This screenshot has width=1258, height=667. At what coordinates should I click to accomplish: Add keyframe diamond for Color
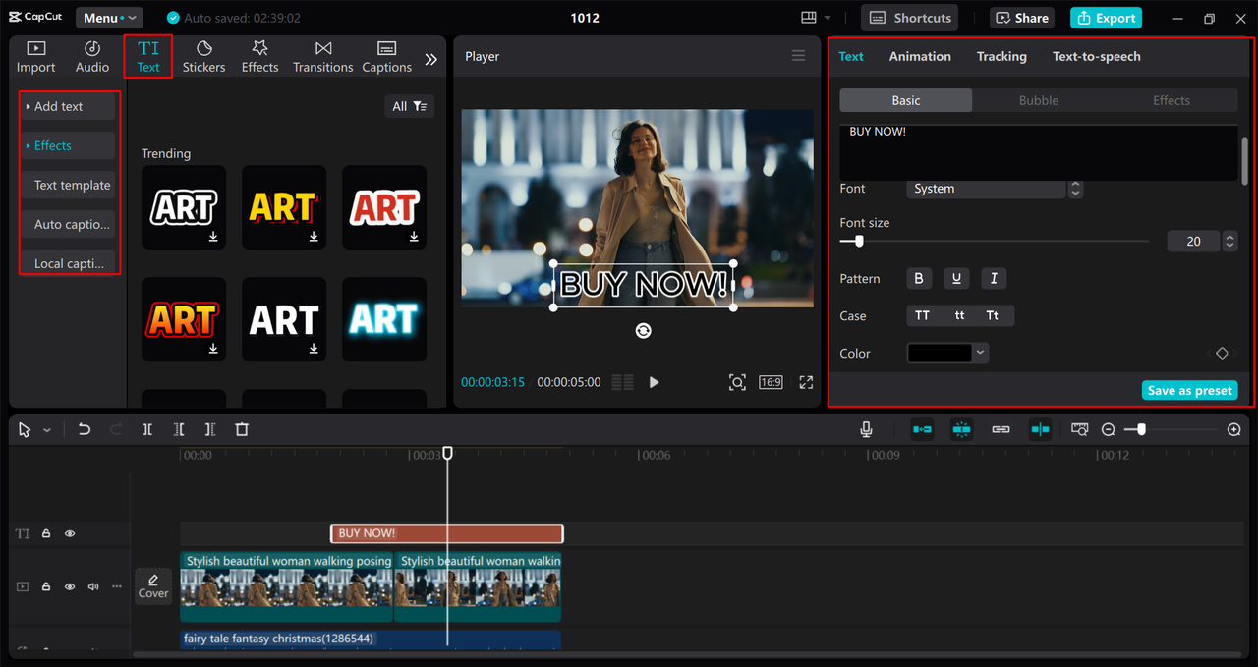point(1222,353)
